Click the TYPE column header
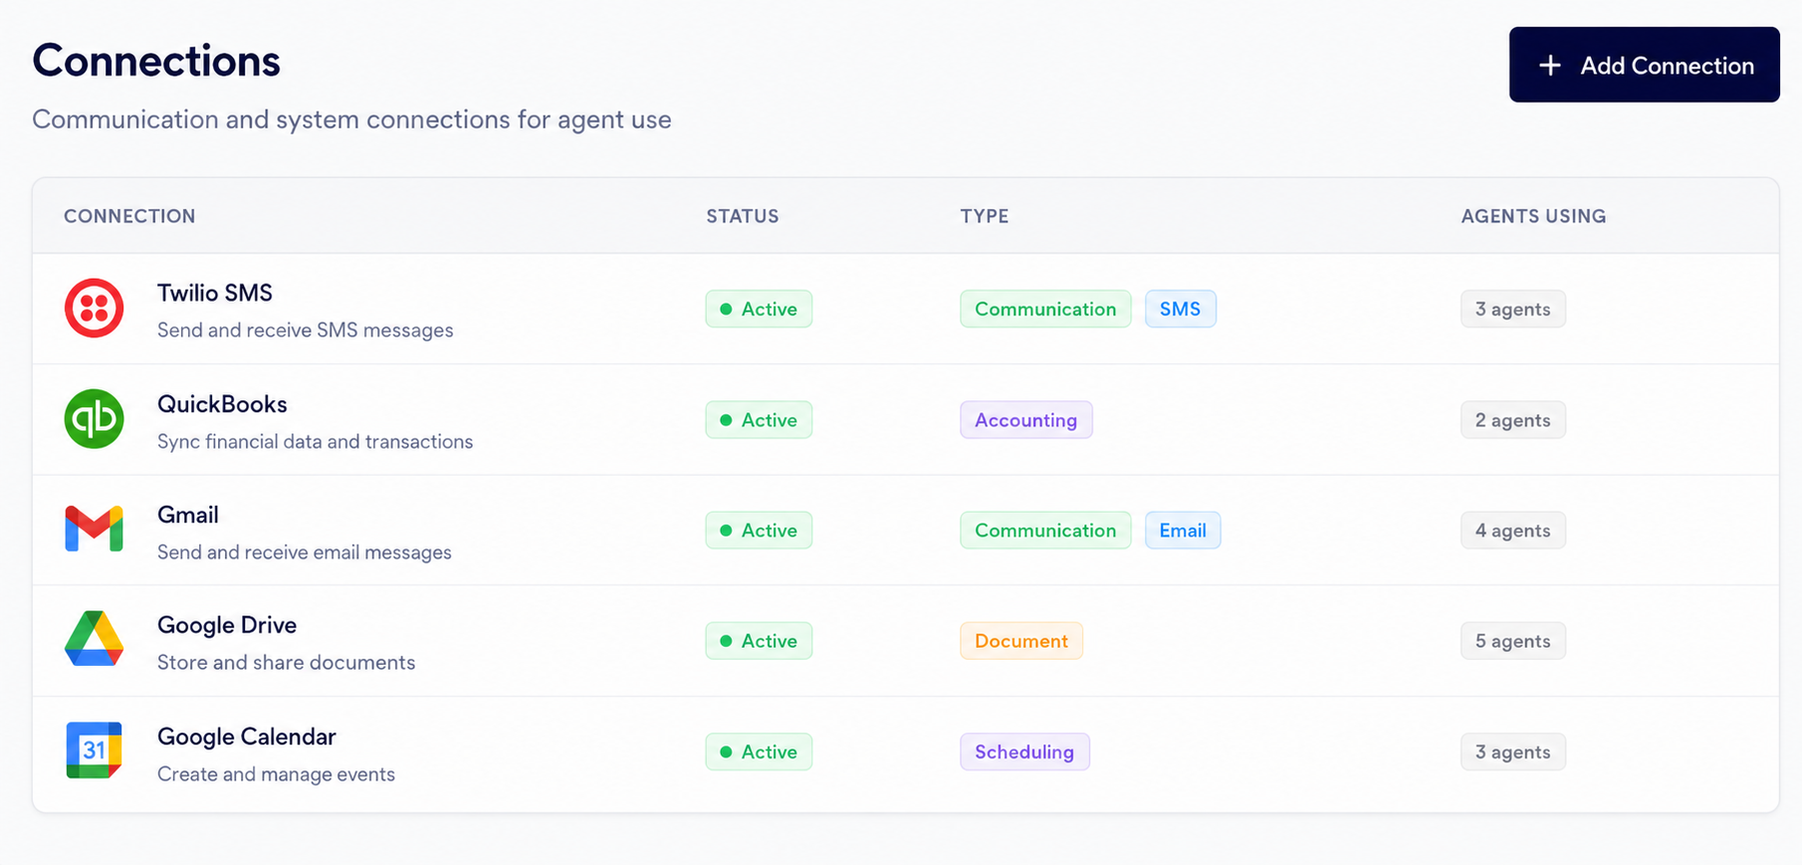 [985, 216]
